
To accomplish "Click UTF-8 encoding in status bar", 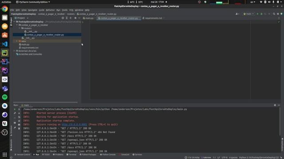I will [x=225, y=157].
